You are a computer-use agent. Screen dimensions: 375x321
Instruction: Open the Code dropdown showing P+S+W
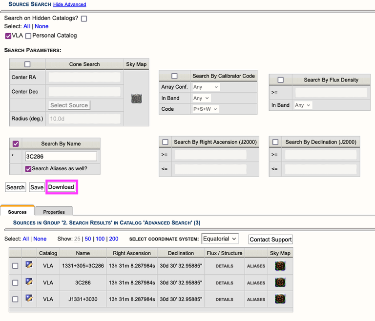206,109
